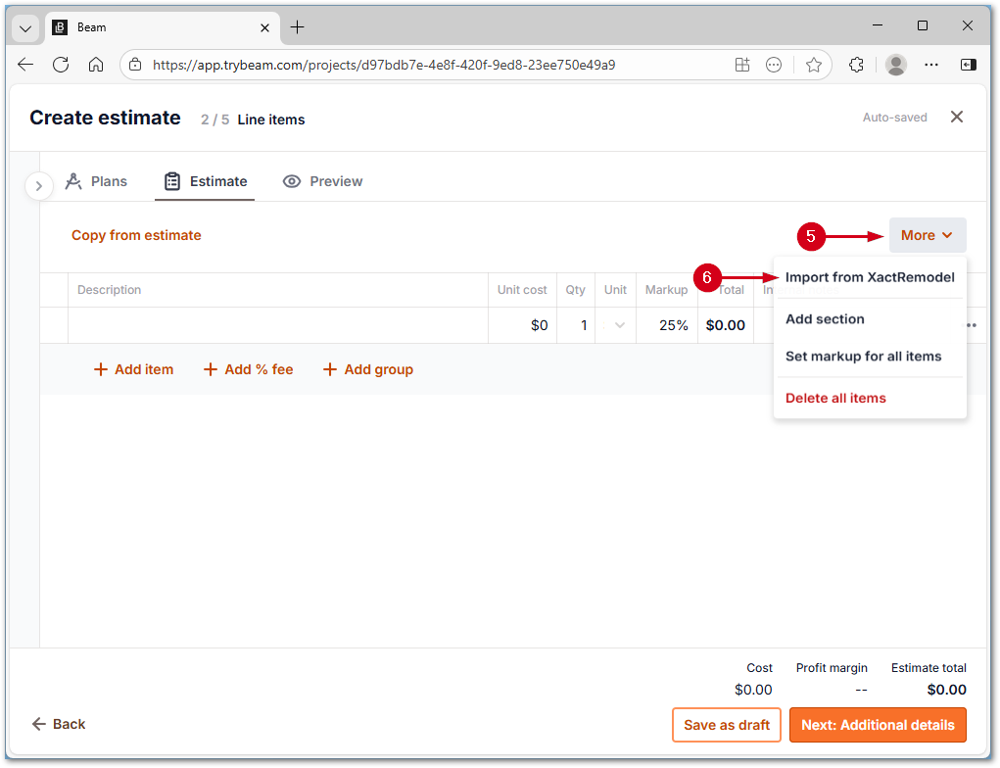
Task: Switch to the Plans tab
Action: click(96, 181)
